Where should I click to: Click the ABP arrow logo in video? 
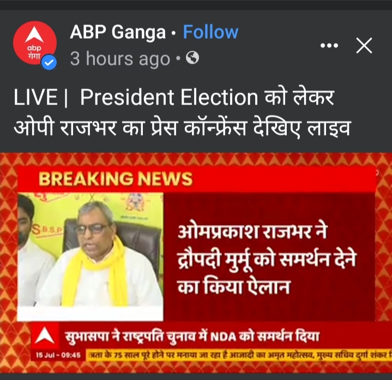coord(45,336)
